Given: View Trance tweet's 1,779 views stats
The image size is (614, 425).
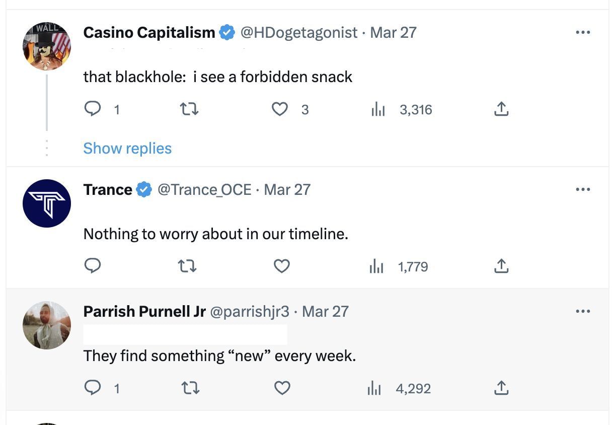Looking at the screenshot, I should [x=399, y=266].
